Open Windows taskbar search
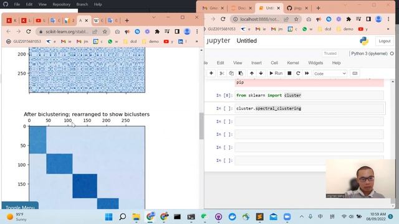The image size is (399, 224). coord(122,217)
